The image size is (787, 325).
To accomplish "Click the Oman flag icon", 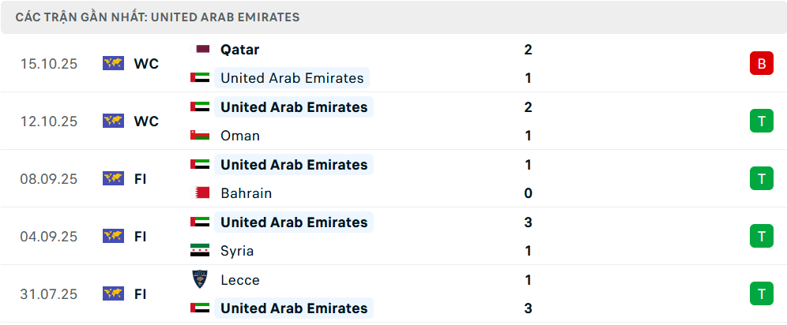I will point(200,135).
